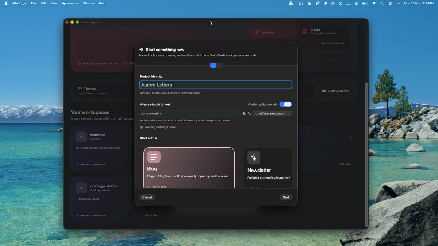Open the File menu
Viewport: 438px width, 246px height.
33,3
